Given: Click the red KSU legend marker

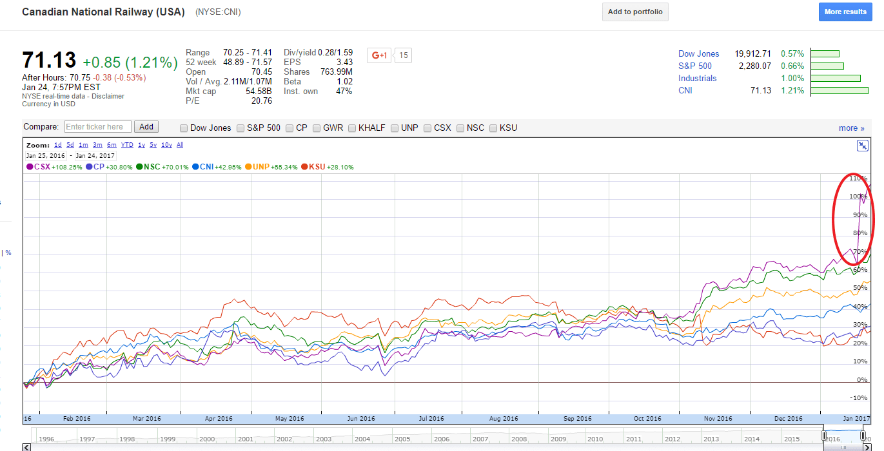Looking at the screenshot, I should tap(304, 167).
